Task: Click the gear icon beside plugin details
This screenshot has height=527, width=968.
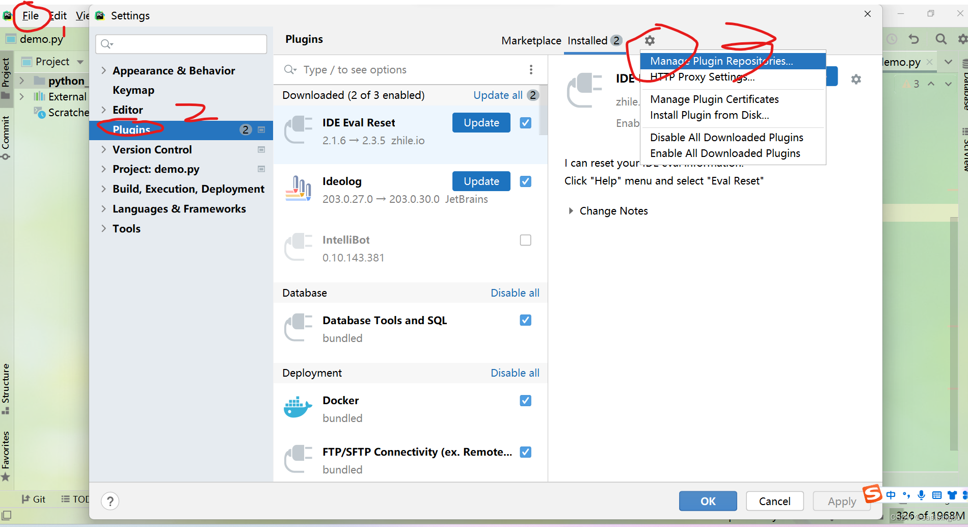Action: coord(856,79)
